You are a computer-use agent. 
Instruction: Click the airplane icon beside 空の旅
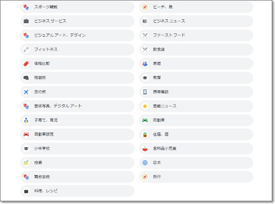pos(26,92)
